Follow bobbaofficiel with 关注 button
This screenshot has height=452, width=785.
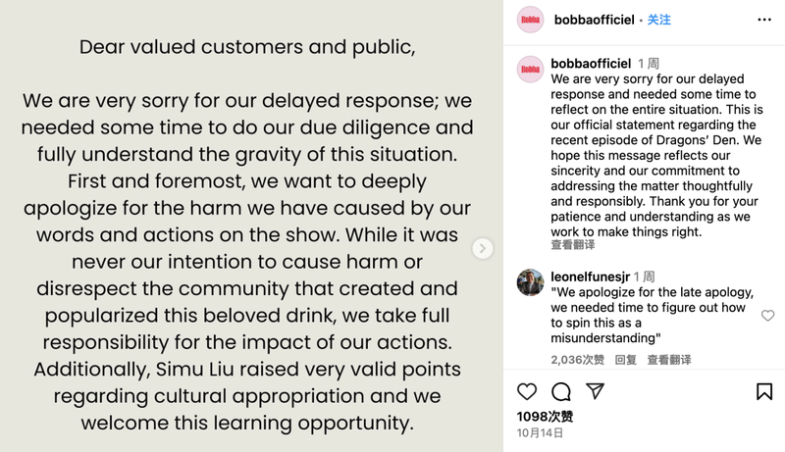click(x=658, y=20)
